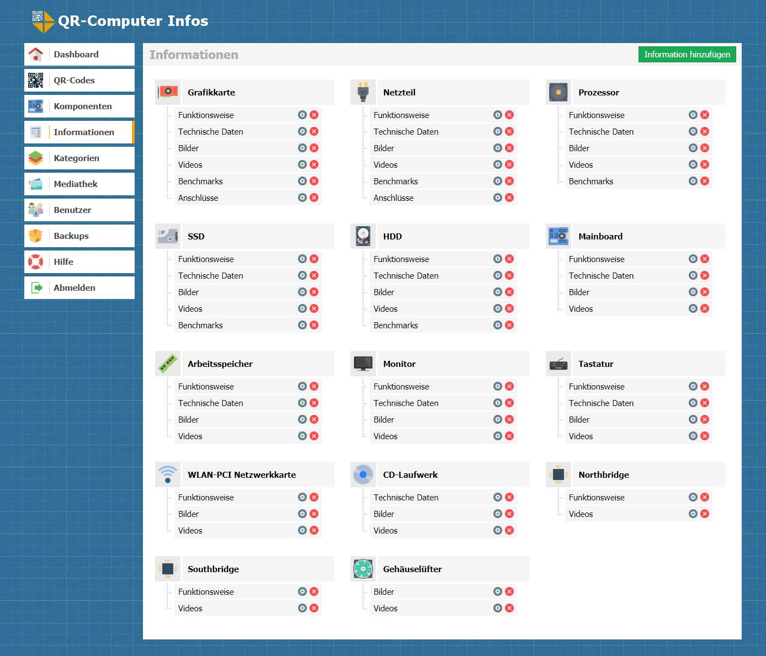Click the Monitor category icon
The height and width of the screenshot is (656, 766).
(x=363, y=364)
